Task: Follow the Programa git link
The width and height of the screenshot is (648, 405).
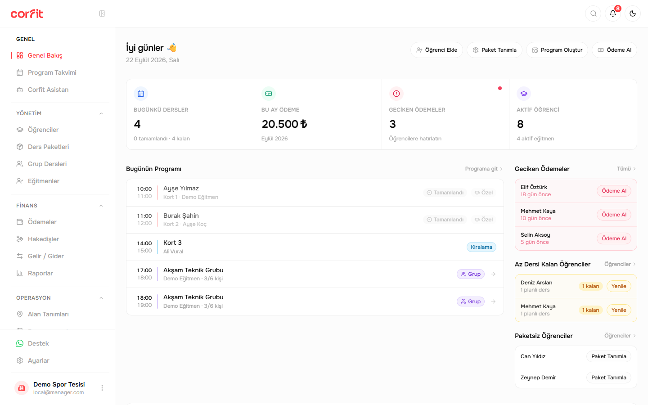Action: (x=484, y=169)
